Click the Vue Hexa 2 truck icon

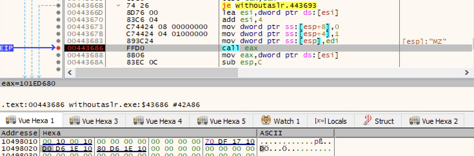point(414,121)
